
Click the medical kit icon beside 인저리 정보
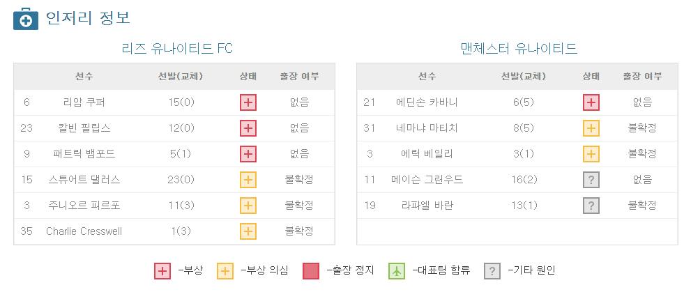coord(26,19)
